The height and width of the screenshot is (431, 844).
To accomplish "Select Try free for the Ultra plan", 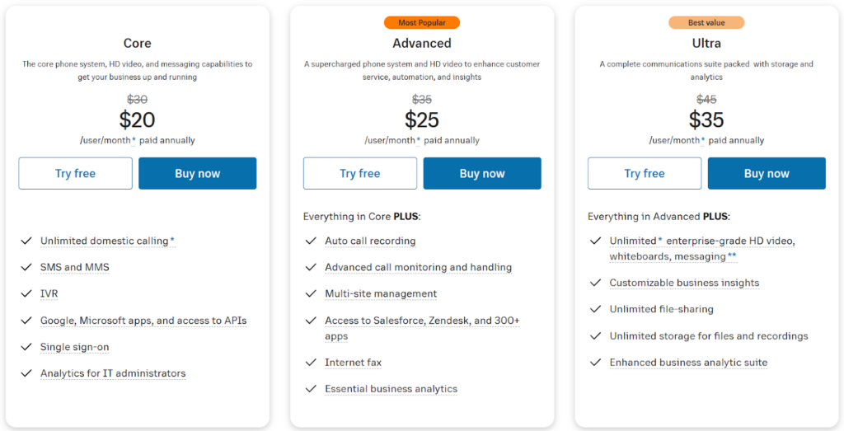I will pos(644,173).
